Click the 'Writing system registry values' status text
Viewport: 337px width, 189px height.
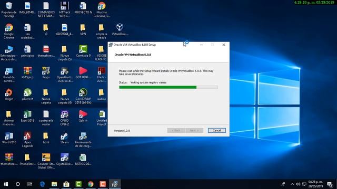(x=148, y=82)
